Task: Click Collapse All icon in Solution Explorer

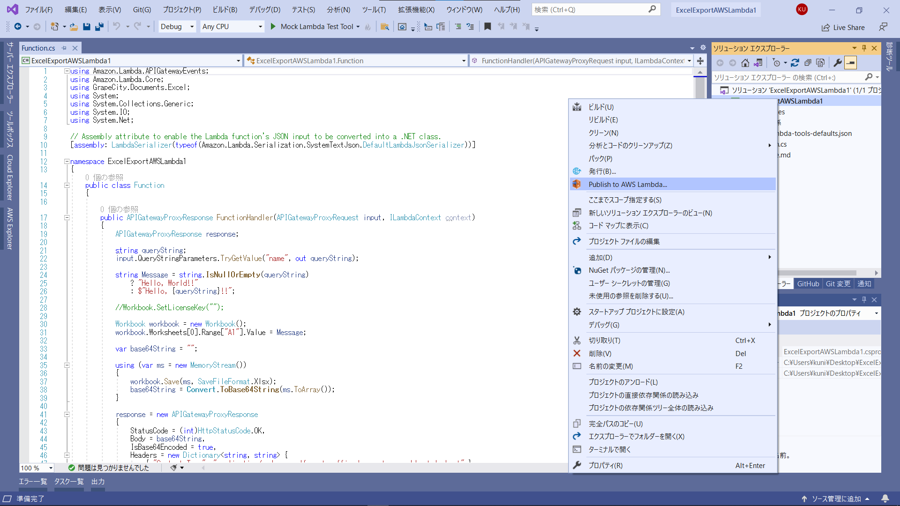Action: point(808,63)
